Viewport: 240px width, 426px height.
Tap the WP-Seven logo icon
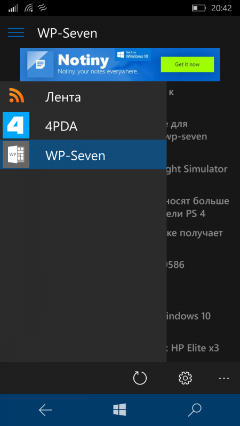tap(16, 154)
